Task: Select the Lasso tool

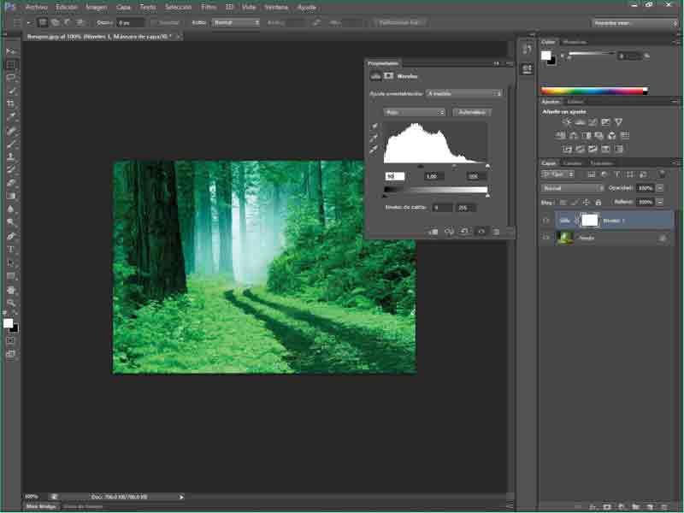Action: 12,77
